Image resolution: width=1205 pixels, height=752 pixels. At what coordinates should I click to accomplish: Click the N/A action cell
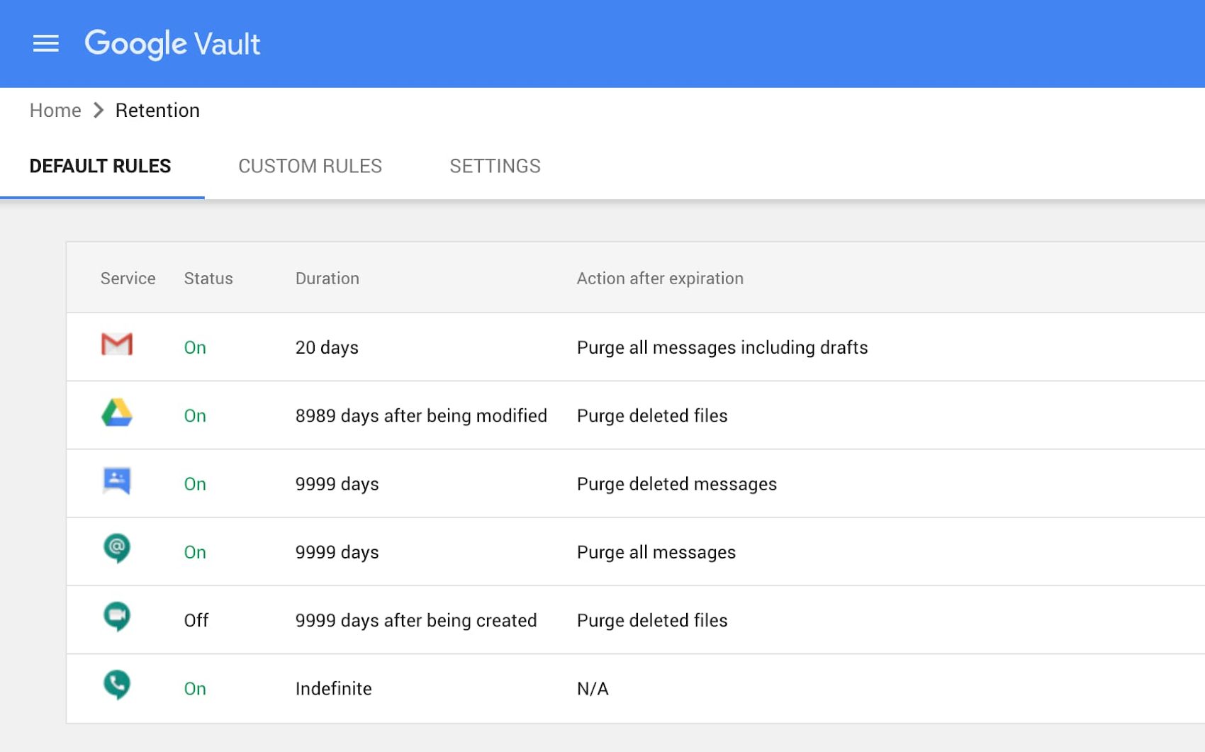pyautogui.click(x=593, y=688)
